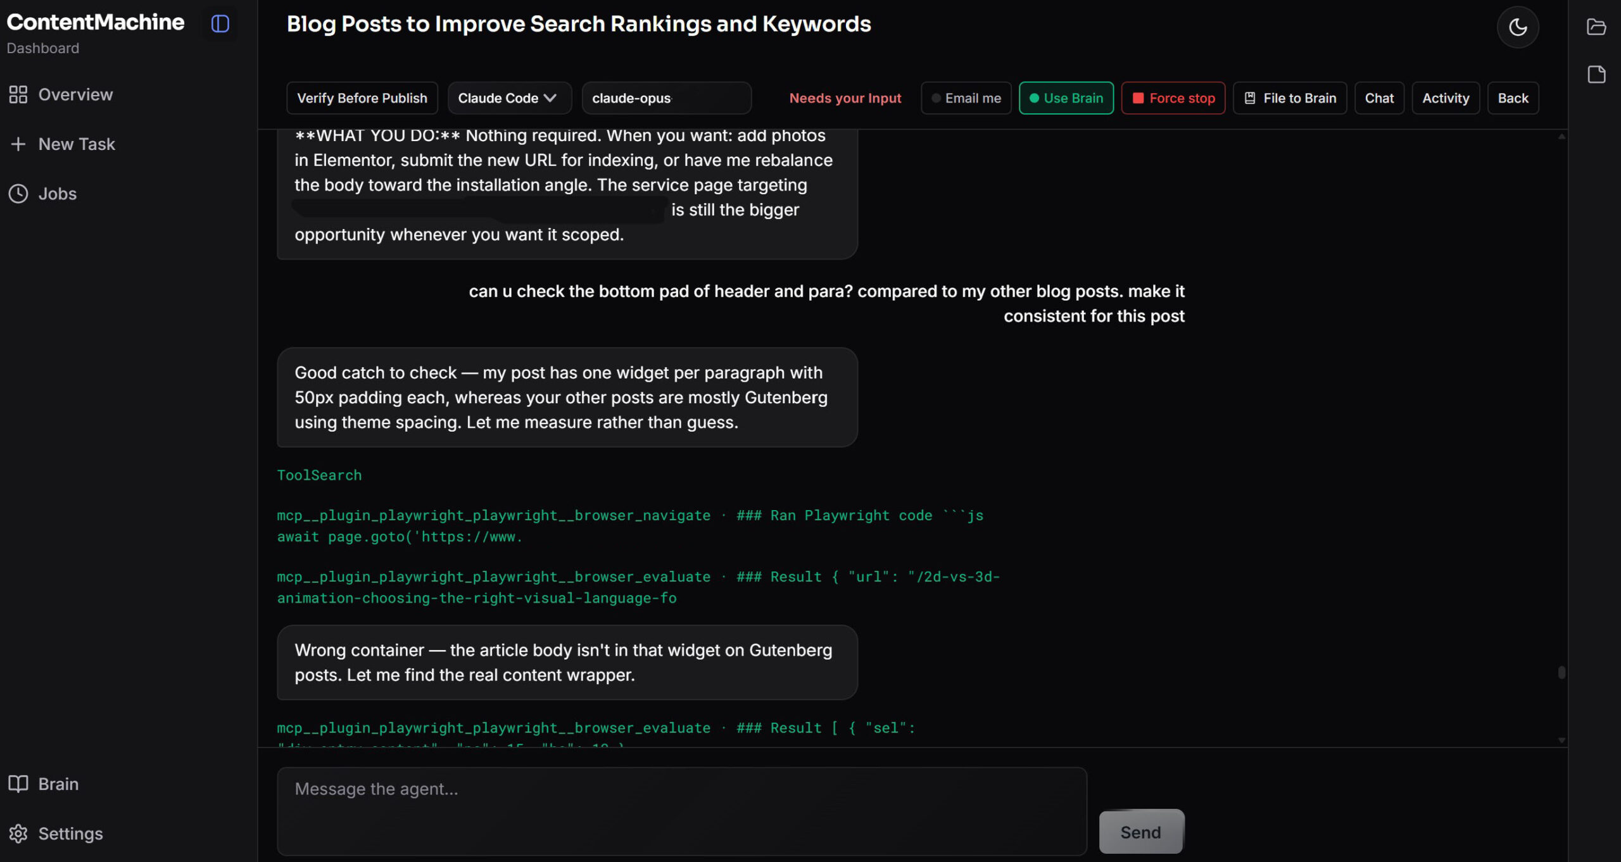Screen dimensions: 1621x862
Task: Toggle the Use Brain option
Action: (x=1066, y=98)
